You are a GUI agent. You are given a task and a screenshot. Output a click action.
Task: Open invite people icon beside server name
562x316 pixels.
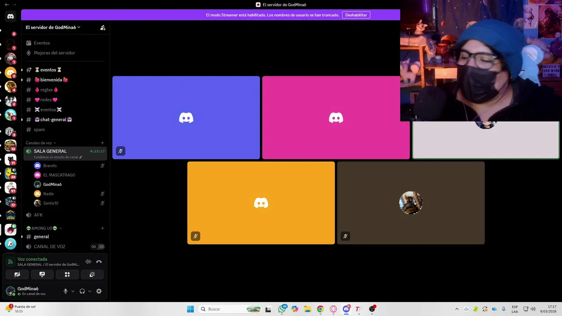(x=103, y=27)
